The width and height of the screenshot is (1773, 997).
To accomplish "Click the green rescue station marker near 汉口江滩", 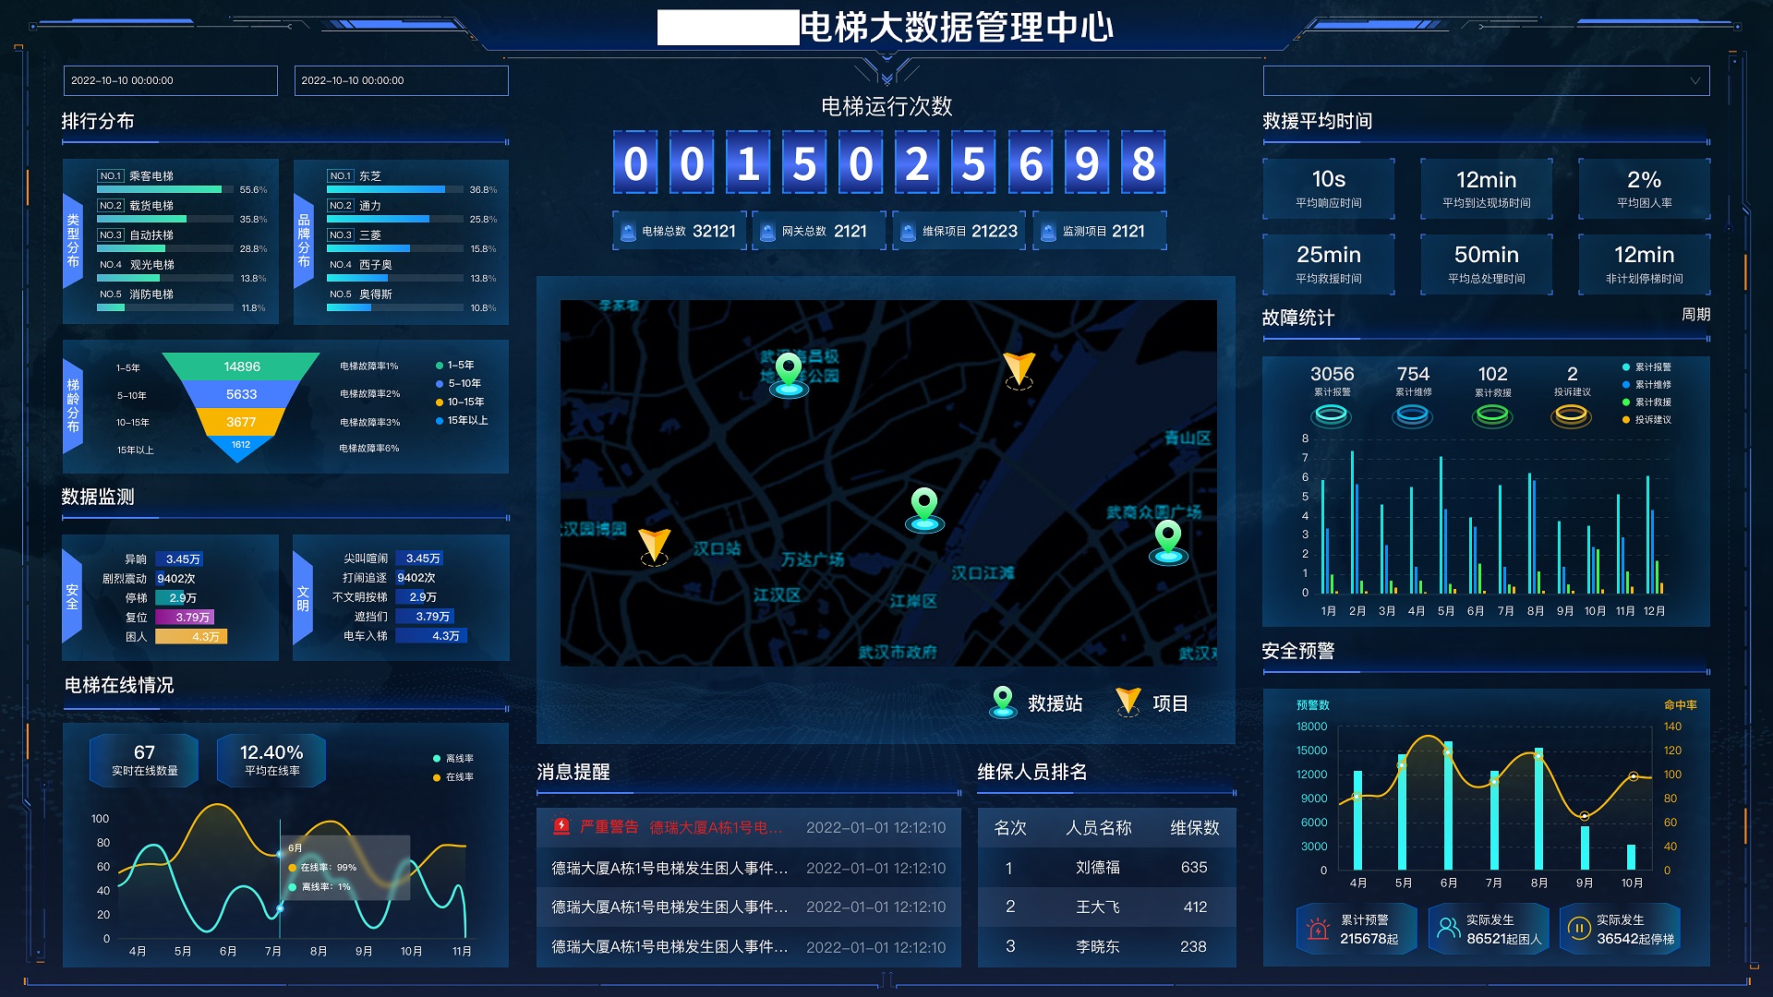I will [x=924, y=510].
